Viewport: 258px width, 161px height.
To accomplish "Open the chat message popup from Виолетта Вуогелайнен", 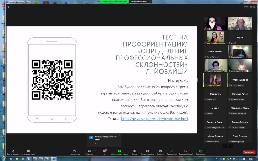I will click(x=104, y=140).
